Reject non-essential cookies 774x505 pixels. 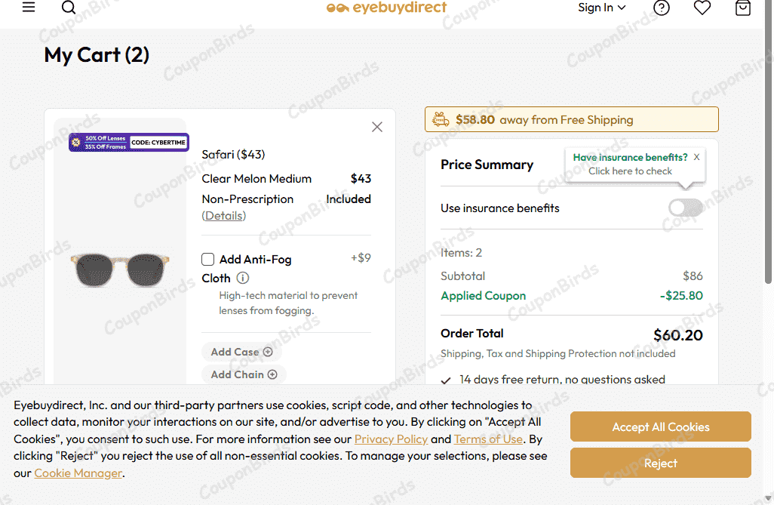coord(660,463)
